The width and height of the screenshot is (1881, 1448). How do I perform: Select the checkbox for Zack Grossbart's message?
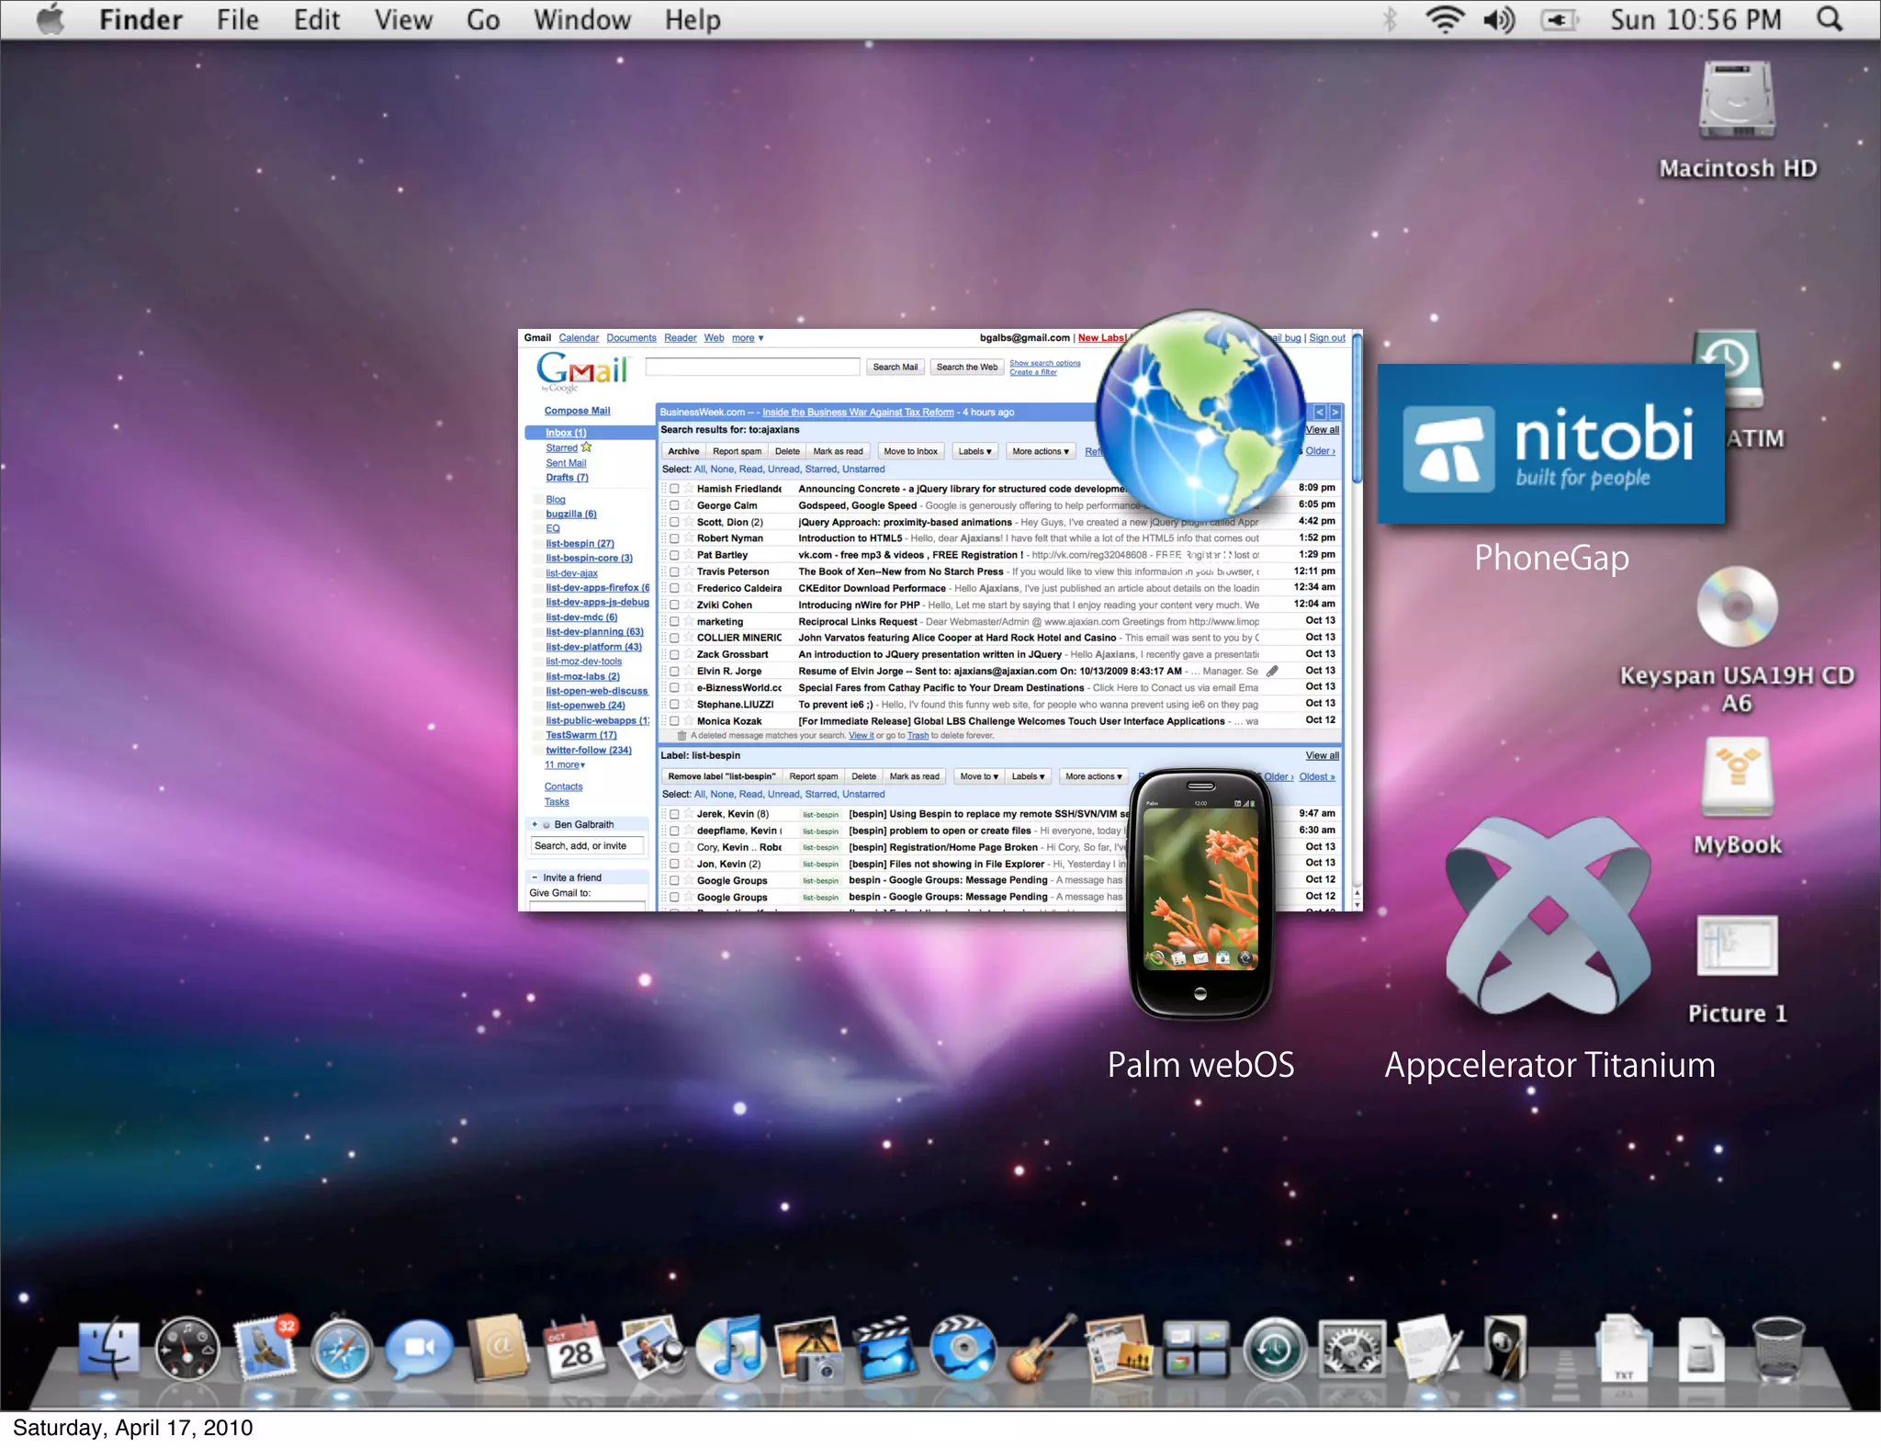click(x=674, y=655)
